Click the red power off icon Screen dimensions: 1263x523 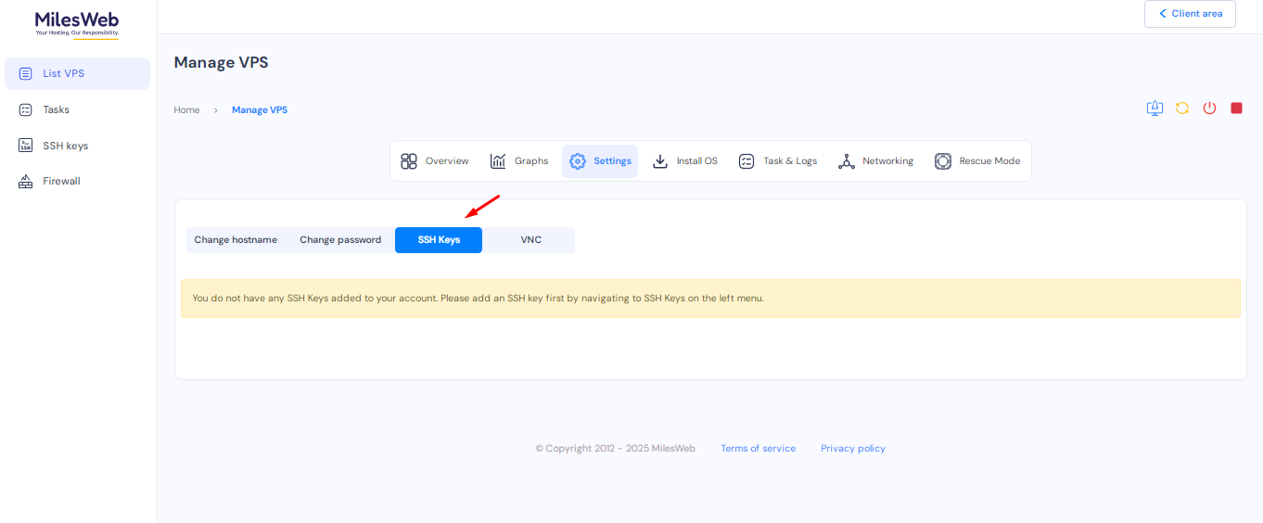click(x=1209, y=108)
